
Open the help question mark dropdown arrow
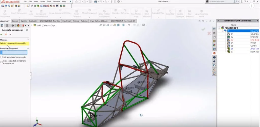point(247,2)
